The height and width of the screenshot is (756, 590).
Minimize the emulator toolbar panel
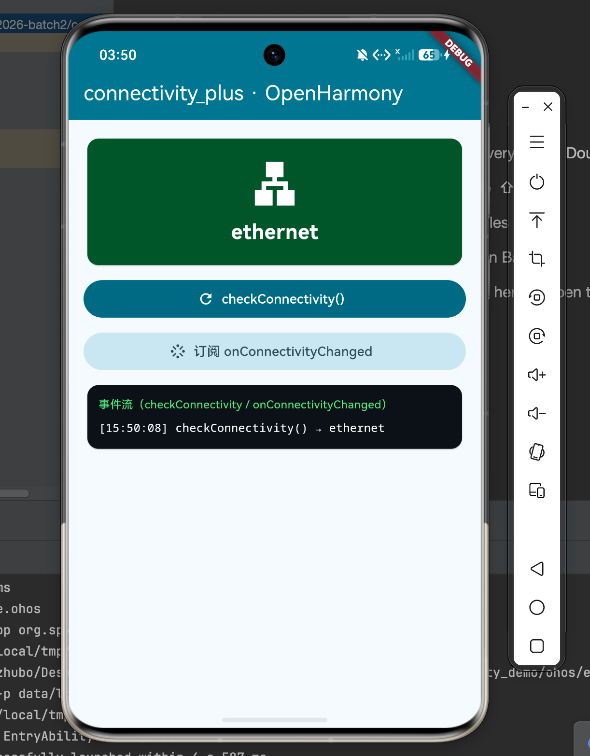click(526, 107)
